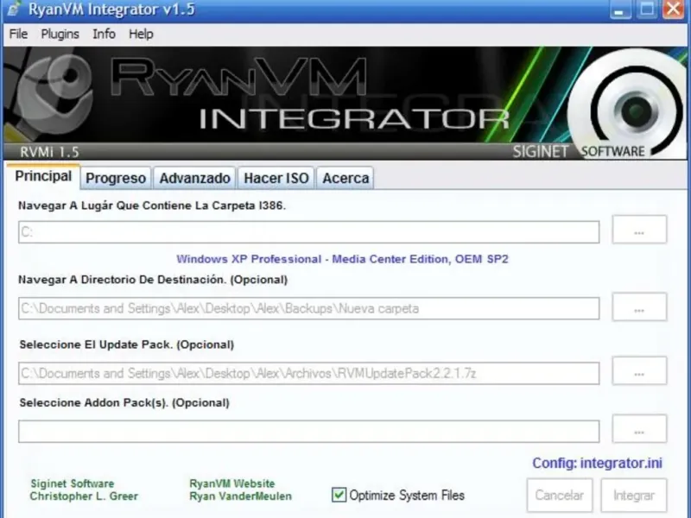This screenshot has width=691, height=518.
Task: Switch to the Acerca tab
Action: (x=345, y=179)
